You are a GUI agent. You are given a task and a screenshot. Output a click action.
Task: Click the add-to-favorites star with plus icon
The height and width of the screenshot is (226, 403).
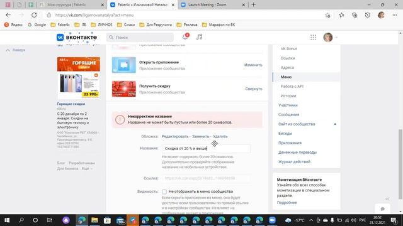click(327, 15)
